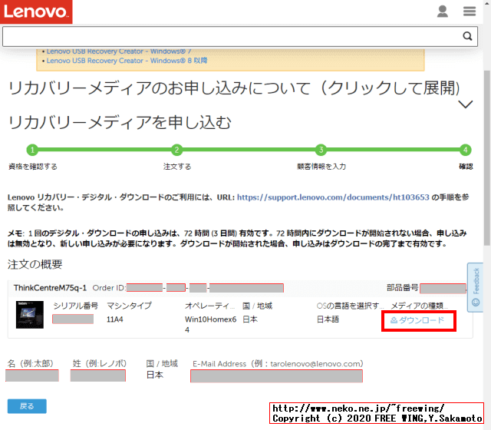Click the 注文の概要 heading
This screenshot has height=430, width=491.
[x=35, y=264]
